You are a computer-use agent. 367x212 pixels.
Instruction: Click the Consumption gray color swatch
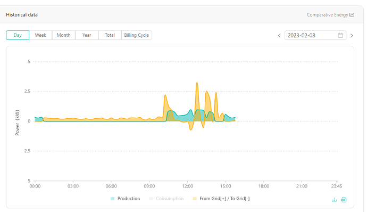151,199
